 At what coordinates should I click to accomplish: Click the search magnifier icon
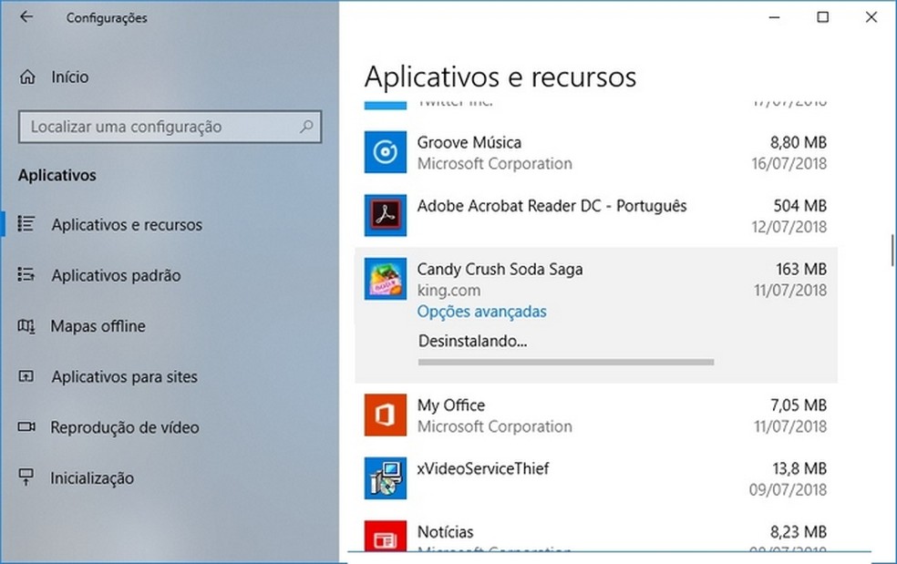(x=307, y=127)
